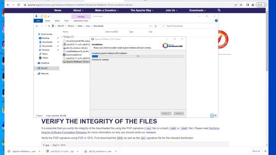The height and width of the screenshot is (155, 276).
Task: Click the Music folder icon in sidebar
Action: coord(40,54)
